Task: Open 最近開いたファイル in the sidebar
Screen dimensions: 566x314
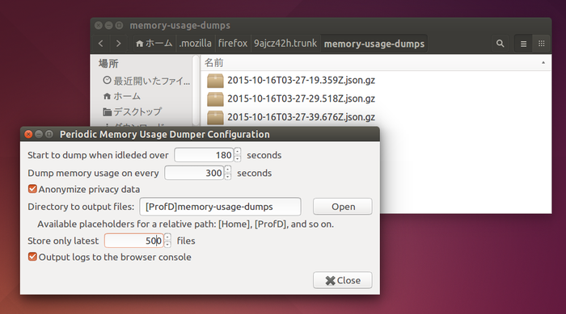Action: click(146, 81)
